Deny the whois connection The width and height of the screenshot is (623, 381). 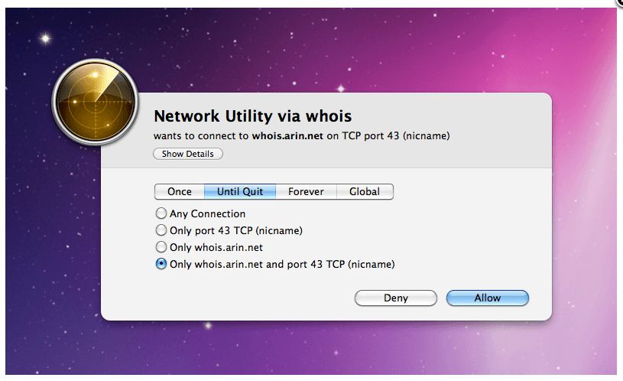tap(396, 298)
